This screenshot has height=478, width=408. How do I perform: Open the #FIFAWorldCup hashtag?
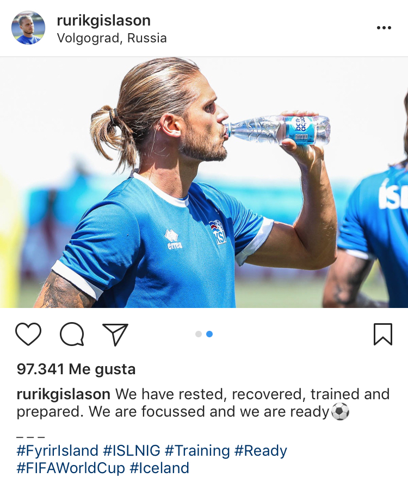71,468
